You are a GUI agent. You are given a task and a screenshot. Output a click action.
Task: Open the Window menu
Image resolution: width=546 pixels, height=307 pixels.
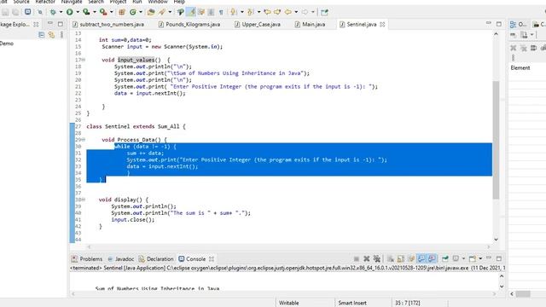click(158, 2)
